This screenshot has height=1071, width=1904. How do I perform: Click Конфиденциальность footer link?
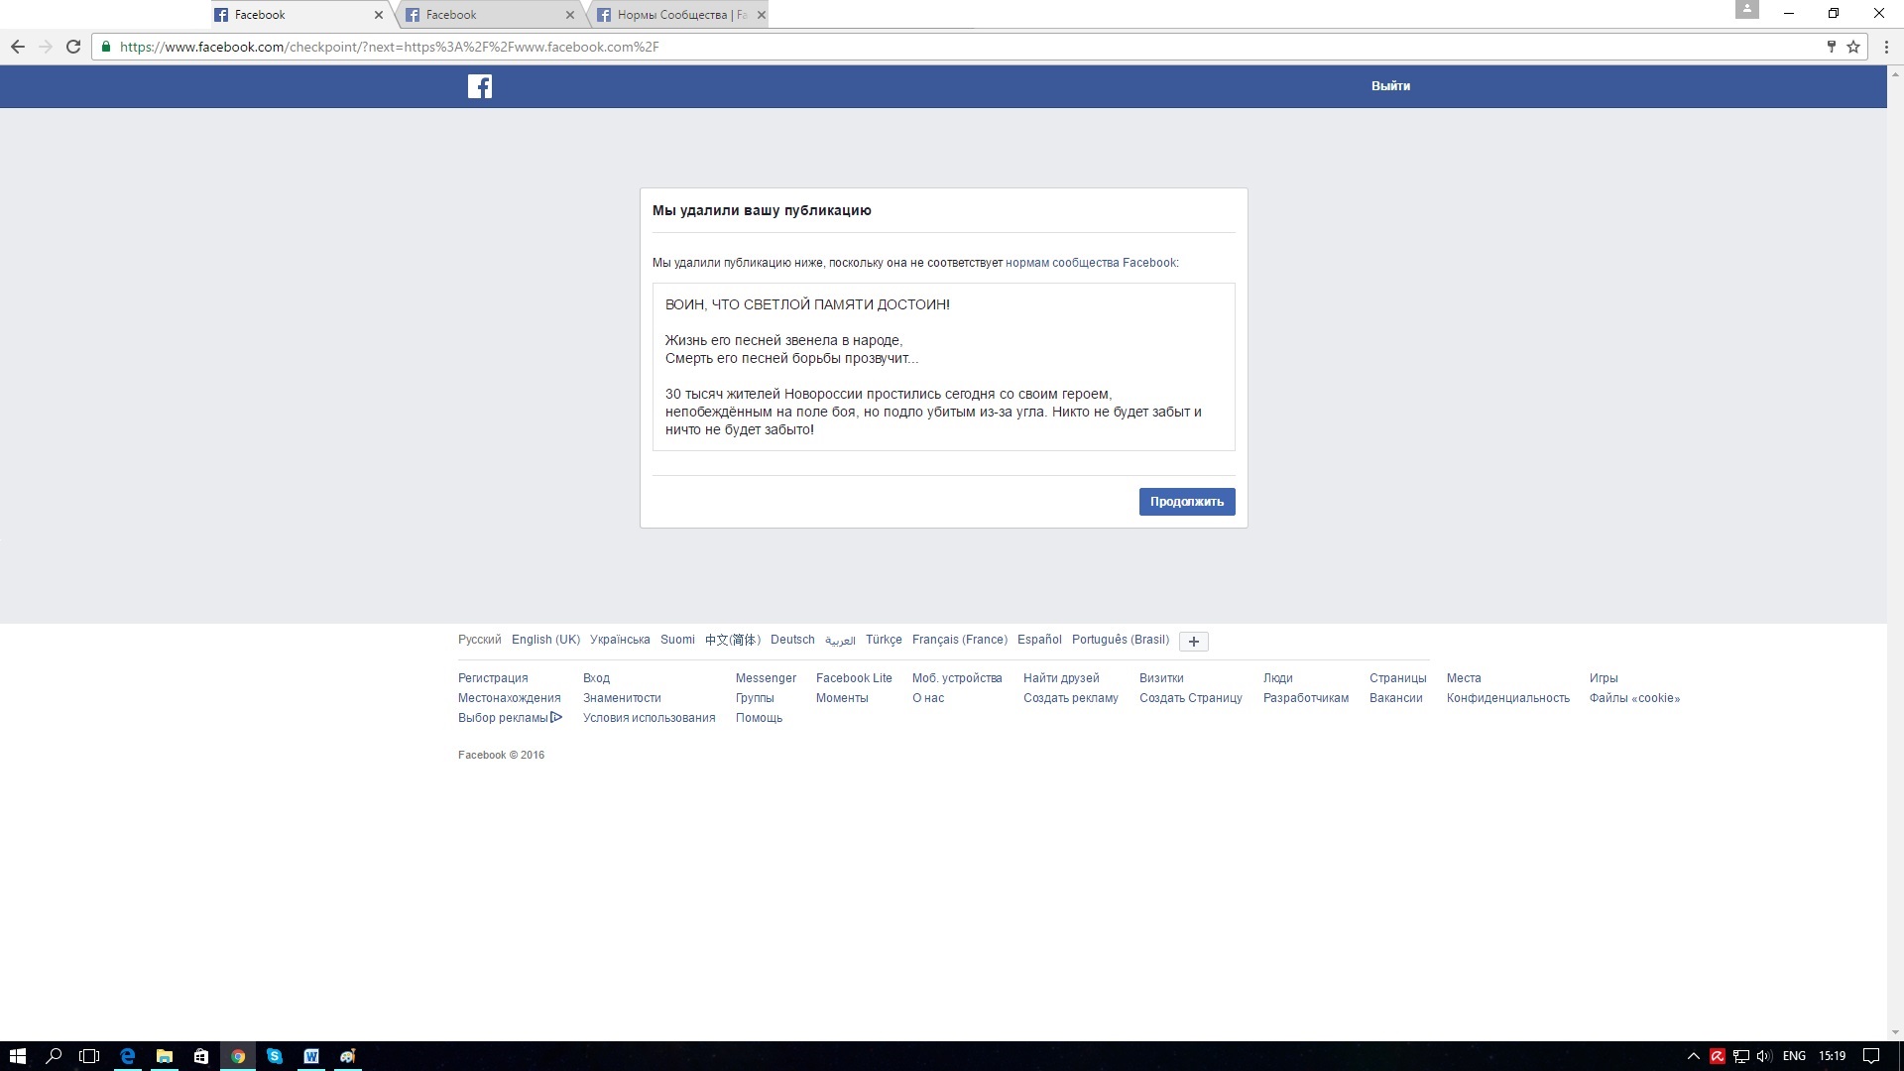pyautogui.click(x=1508, y=698)
